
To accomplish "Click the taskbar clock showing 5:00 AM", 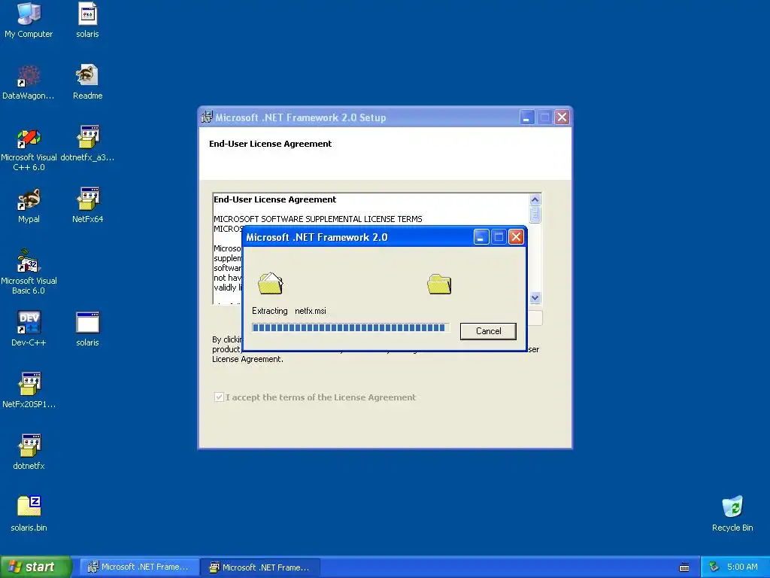I will pos(742,567).
